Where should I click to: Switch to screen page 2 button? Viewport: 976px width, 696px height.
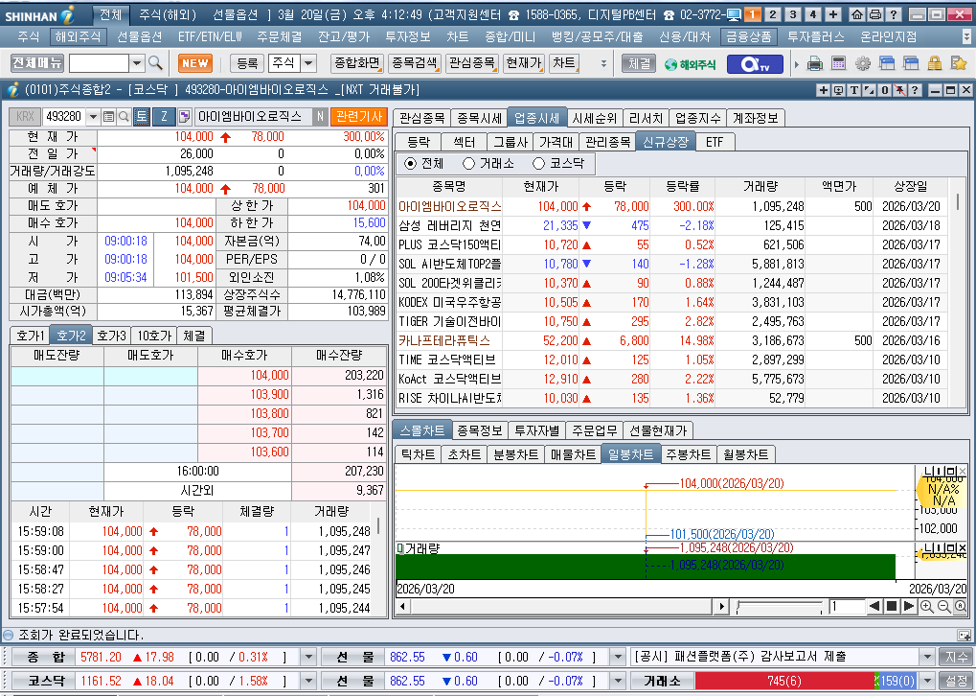(x=772, y=14)
